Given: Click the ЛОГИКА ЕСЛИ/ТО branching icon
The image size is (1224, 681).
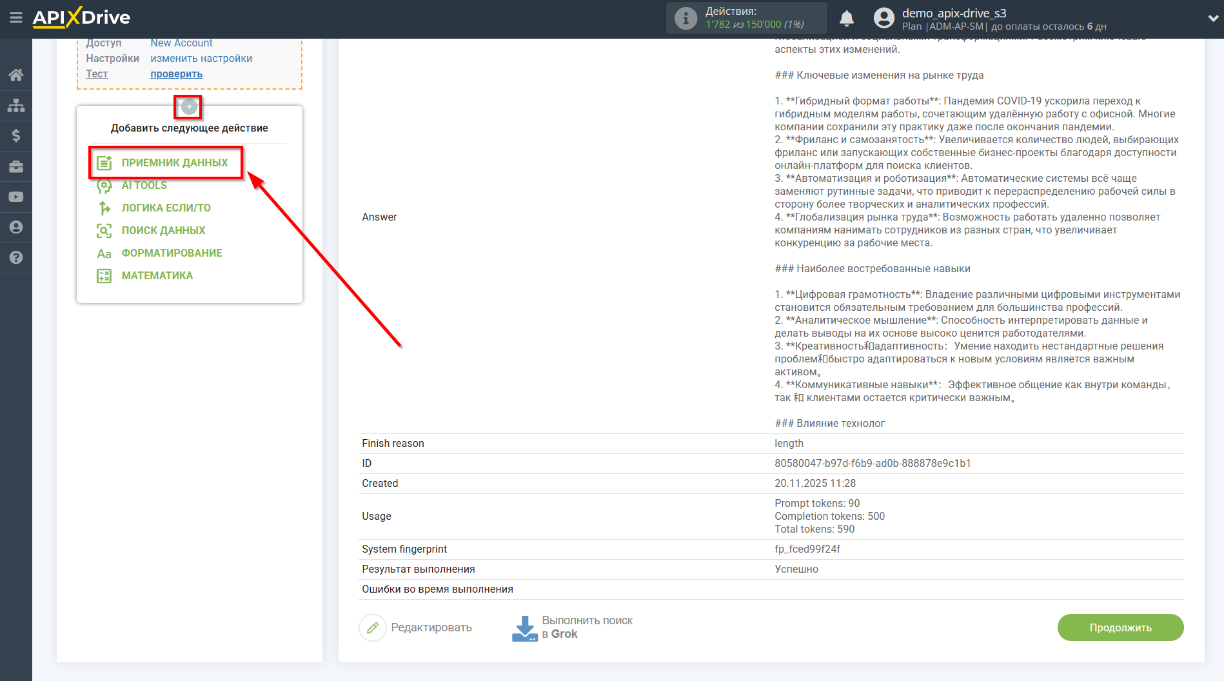Looking at the screenshot, I should tap(104, 208).
